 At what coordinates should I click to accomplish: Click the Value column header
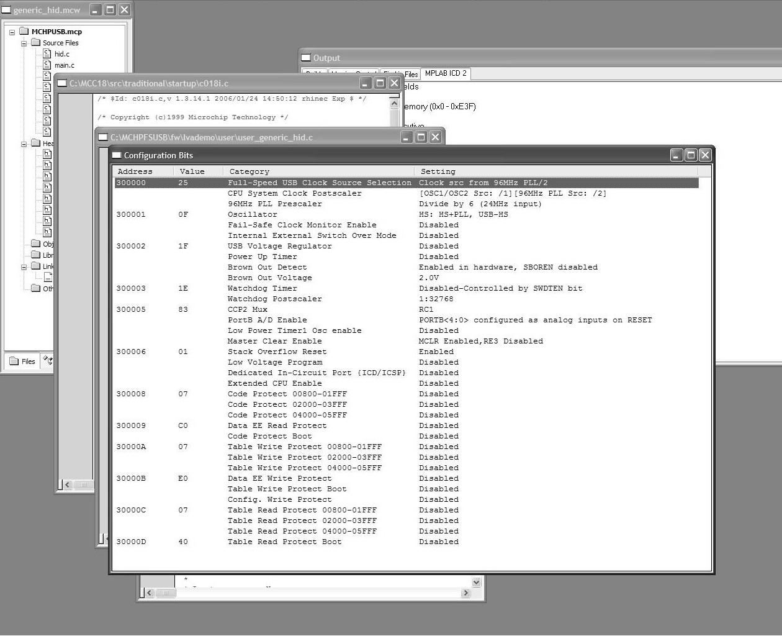[x=199, y=171]
